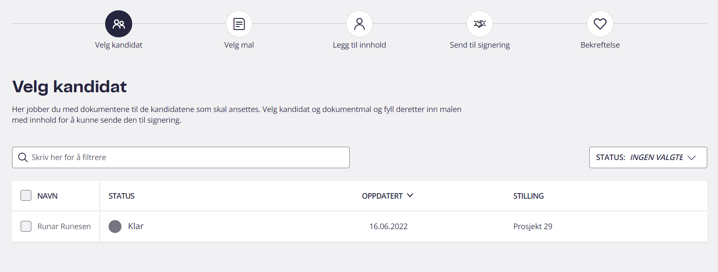This screenshot has height=272, width=718.
Task: Check the box for Runar Runesen
Action: 26,226
